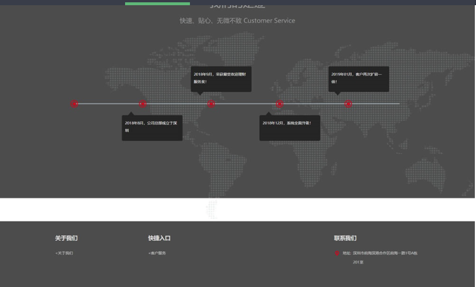
Task: Click the red location pin beside 地址
Action: [x=337, y=254]
